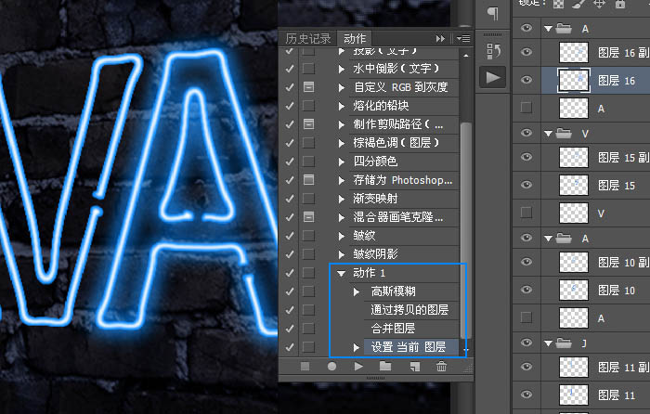The width and height of the screenshot is (650, 414).
Task: Play the selected action with the play icon
Action: pos(358,367)
